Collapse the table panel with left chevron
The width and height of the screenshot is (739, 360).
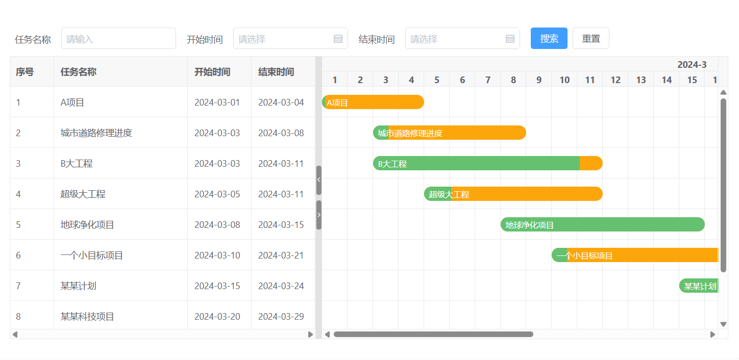pos(319,180)
